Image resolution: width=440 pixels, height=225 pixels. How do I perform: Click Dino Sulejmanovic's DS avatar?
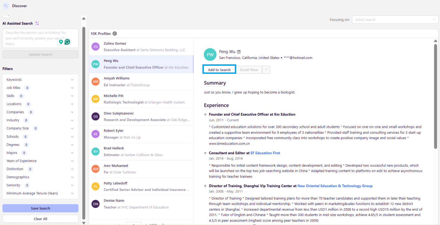click(x=96, y=116)
